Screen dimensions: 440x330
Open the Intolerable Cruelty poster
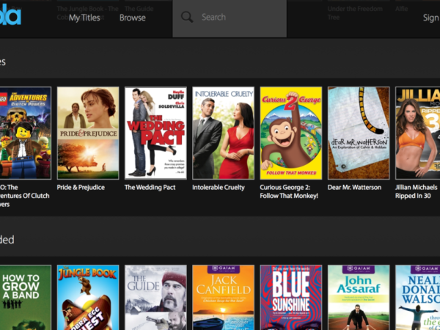223,133
